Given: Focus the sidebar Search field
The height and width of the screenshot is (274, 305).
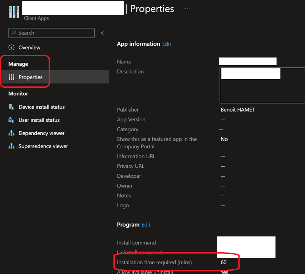Looking at the screenshot, I should click(54, 33).
